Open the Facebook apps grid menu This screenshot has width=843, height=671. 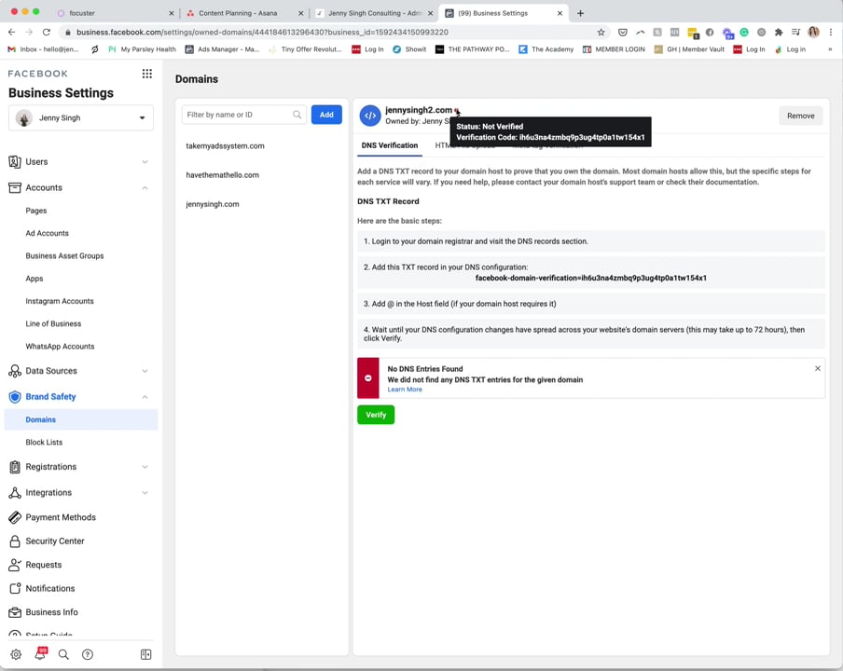coord(146,74)
